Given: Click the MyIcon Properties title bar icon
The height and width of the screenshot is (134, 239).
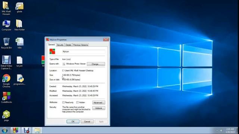Looking at the screenshot, I should click(x=47, y=39).
